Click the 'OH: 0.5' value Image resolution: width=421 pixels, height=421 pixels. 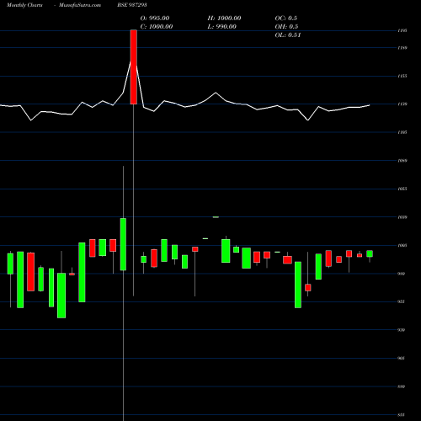coord(286,27)
